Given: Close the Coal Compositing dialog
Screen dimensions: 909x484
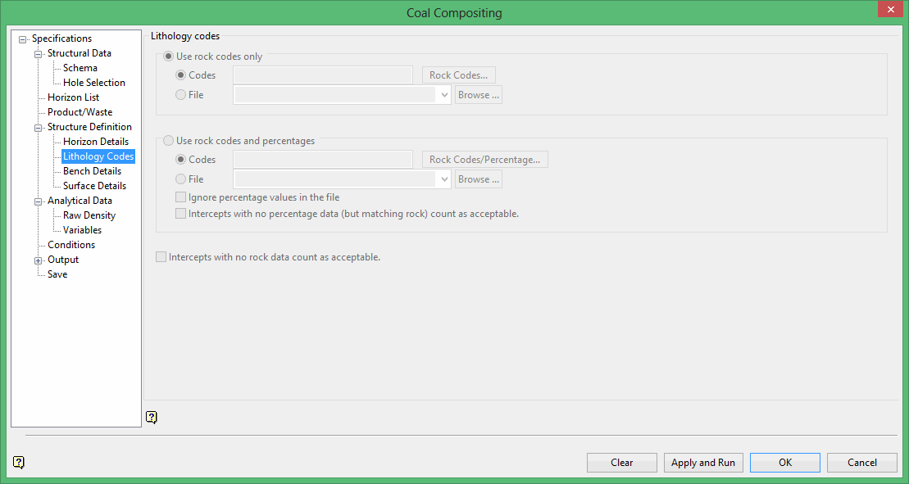Looking at the screenshot, I should tap(889, 10).
